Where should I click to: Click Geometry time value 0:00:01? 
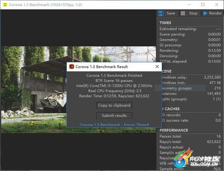tap(214, 40)
